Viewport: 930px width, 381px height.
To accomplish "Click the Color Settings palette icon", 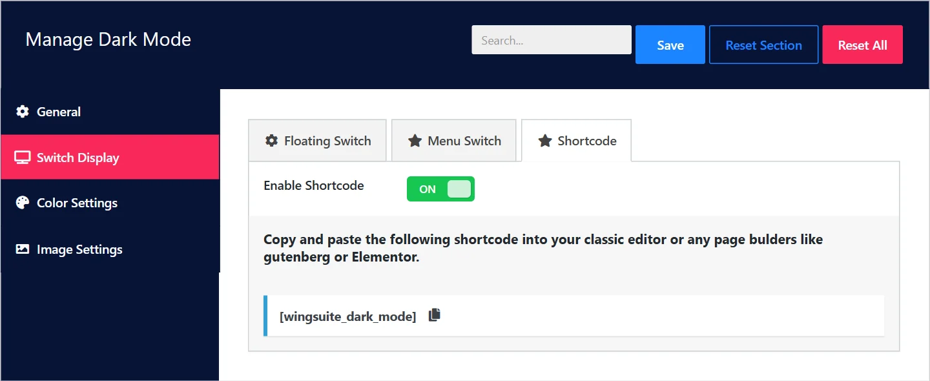I will 23,203.
